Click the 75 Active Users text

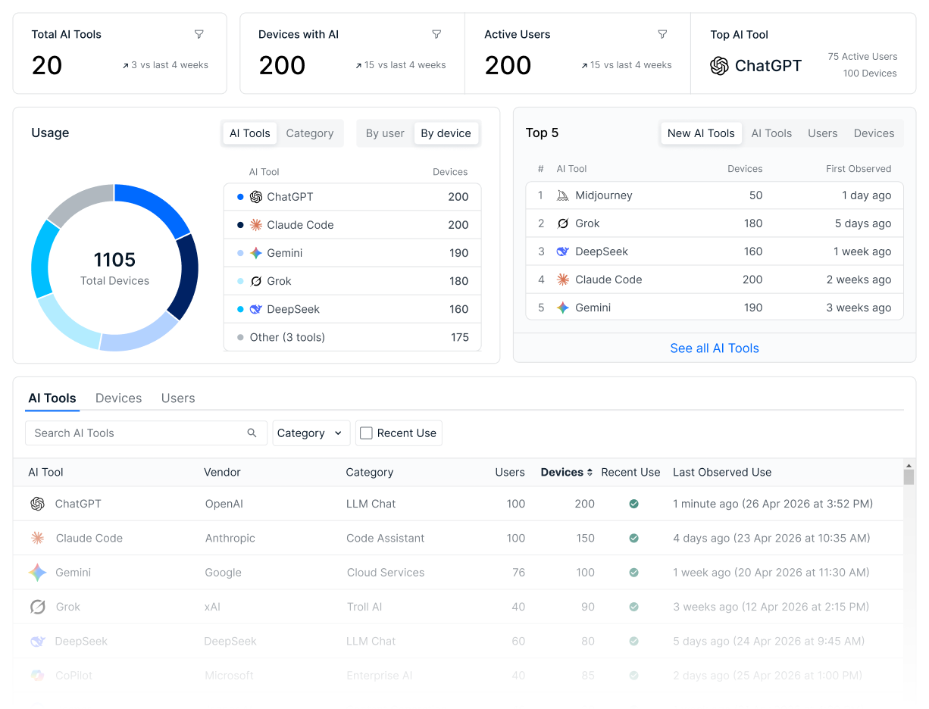point(862,57)
